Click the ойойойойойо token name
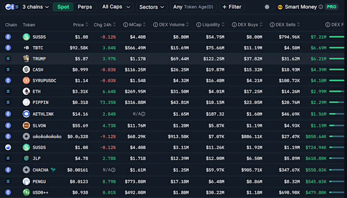The image size is (347, 198). (47, 136)
